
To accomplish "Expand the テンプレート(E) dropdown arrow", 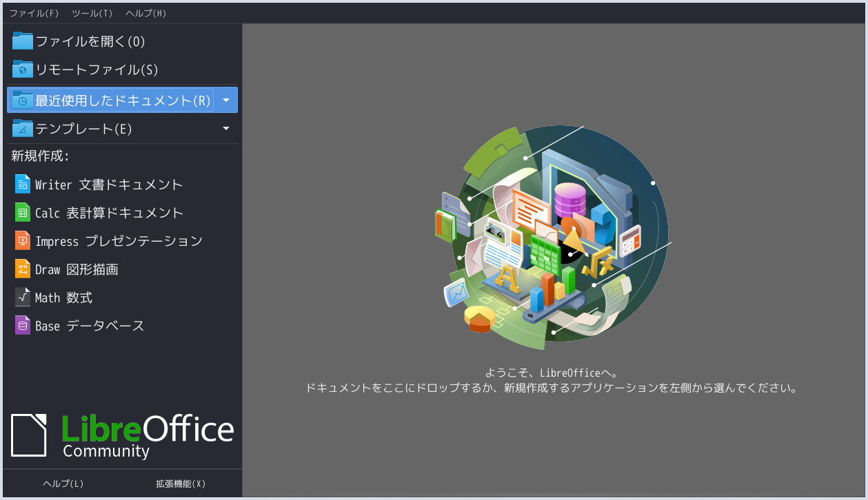I will click(226, 129).
